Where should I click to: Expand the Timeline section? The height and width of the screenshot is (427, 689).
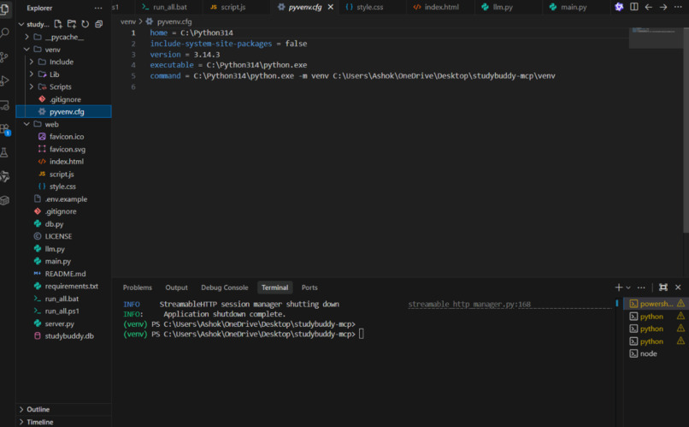point(63,422)
